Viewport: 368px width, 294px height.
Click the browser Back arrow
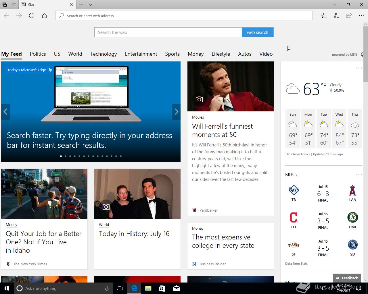(x=7, y=16)
